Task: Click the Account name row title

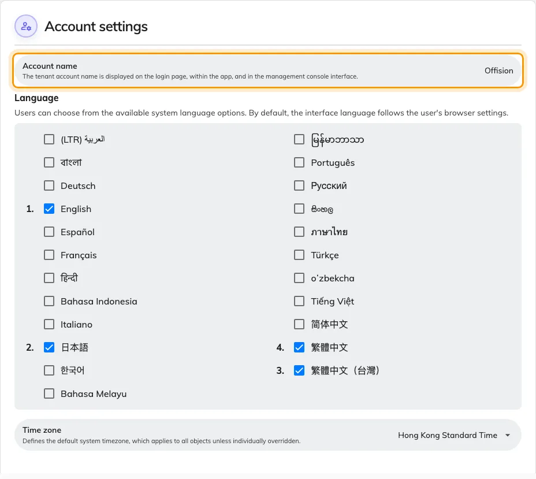Action: pos(50,66)
